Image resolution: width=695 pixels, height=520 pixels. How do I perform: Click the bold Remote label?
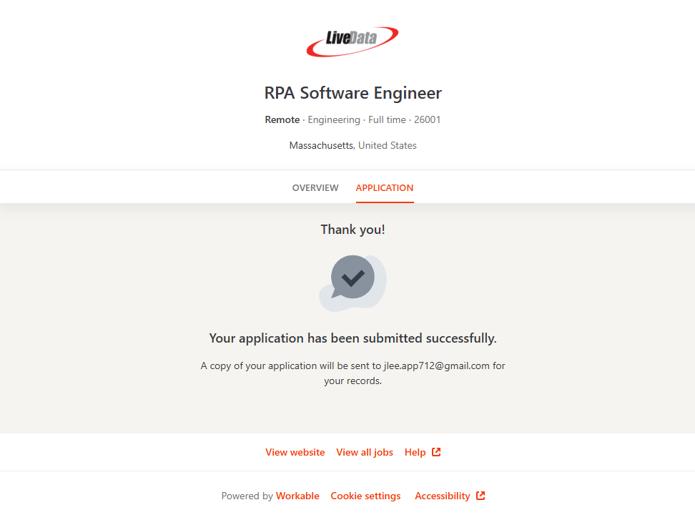282,119
